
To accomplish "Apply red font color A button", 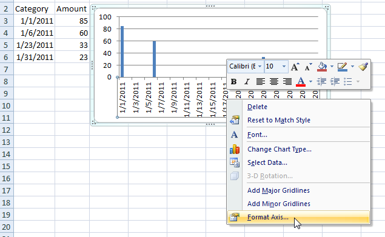I will [301, 81].
